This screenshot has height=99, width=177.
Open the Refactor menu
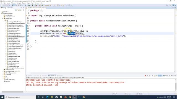pos(13,3)
